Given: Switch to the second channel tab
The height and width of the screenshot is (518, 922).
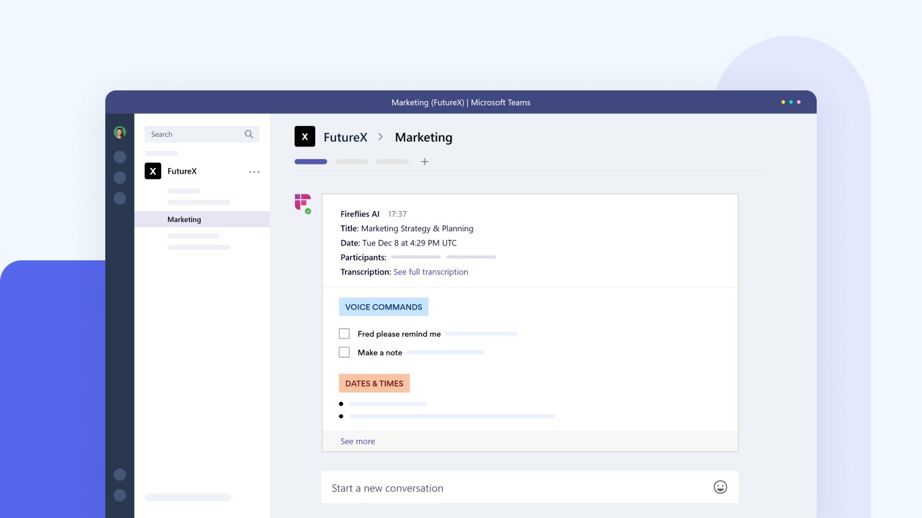Looking at the screenshot, I should tap(352, 162).
